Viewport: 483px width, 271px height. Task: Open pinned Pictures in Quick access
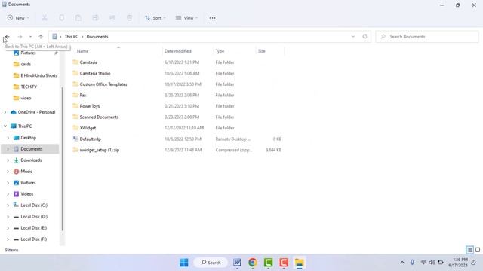[x=28, y=53]
